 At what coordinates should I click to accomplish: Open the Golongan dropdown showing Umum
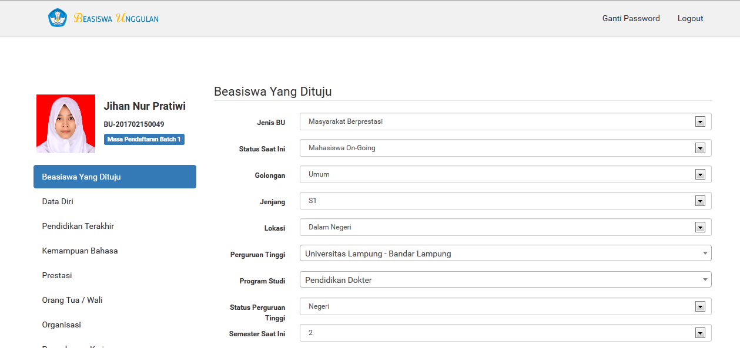click(x=505, y=174)
